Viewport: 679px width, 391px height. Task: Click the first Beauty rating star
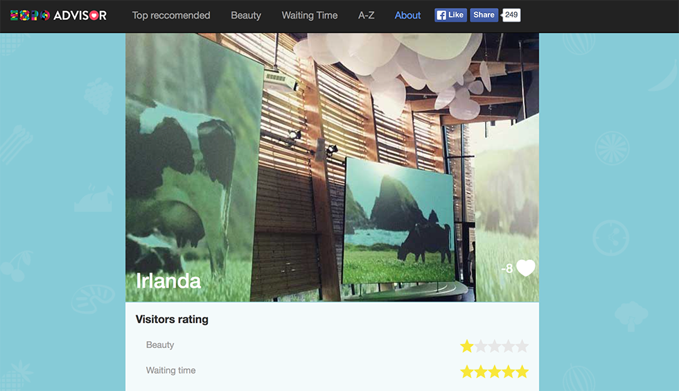point(467,346)
